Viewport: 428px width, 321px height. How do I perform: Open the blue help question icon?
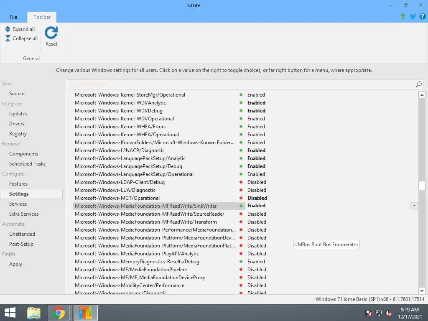coord(423,16)
